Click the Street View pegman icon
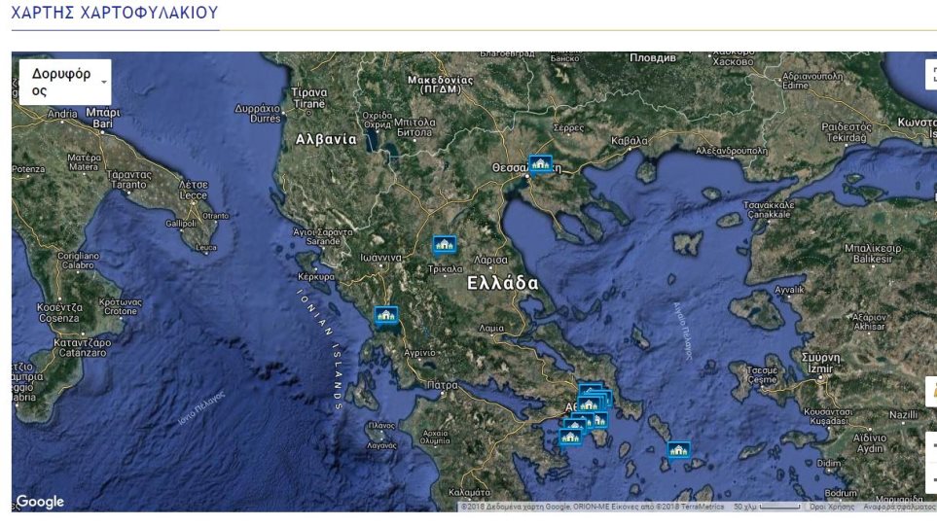The width and height of the screenshot is (937, 526). pos(931,391)
